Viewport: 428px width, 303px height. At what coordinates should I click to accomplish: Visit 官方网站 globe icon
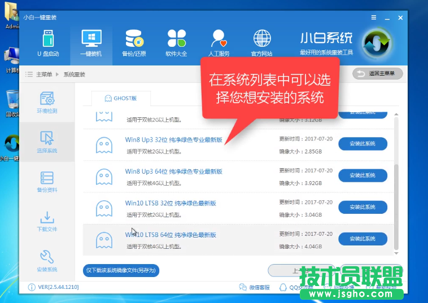262,43
